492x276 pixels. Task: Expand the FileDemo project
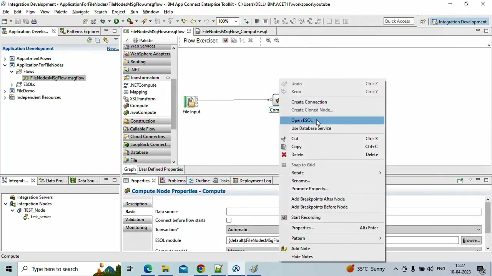(5, 91)
